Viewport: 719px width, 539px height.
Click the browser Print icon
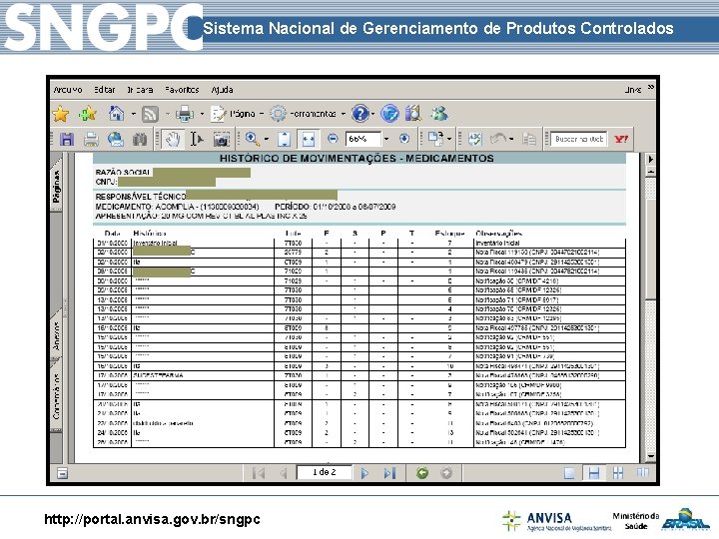click(x=185, y=114)
